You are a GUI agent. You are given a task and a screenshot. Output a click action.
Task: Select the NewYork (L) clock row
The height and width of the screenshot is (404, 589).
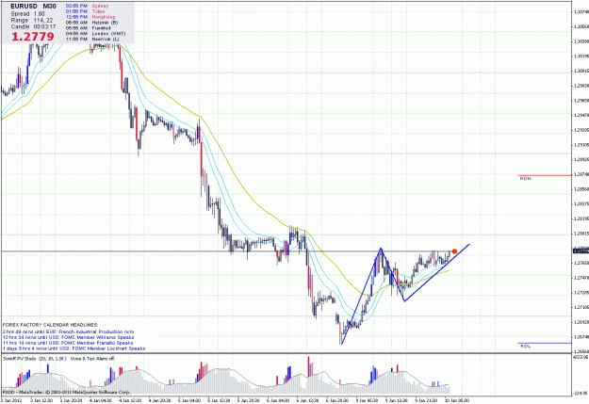pyautogui.click(x=92, y=39)
